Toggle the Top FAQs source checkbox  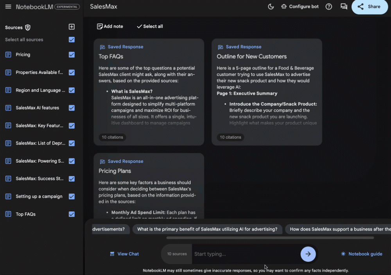pyautogui.click(x=72, y=214)
